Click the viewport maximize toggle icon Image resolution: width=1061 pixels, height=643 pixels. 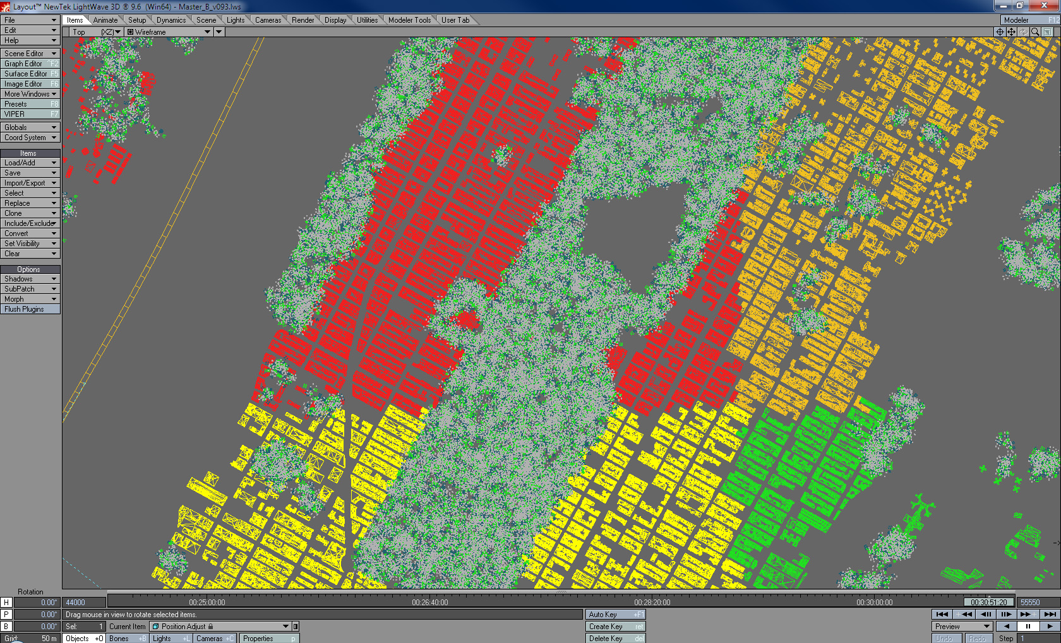point(1048,32)
